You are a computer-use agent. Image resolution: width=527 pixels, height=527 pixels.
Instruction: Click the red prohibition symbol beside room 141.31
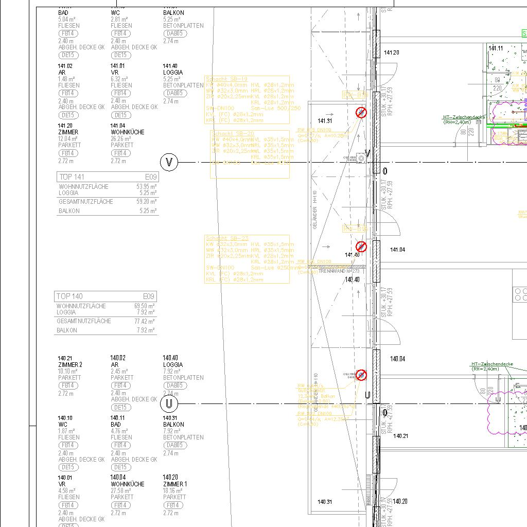(361, 112)
